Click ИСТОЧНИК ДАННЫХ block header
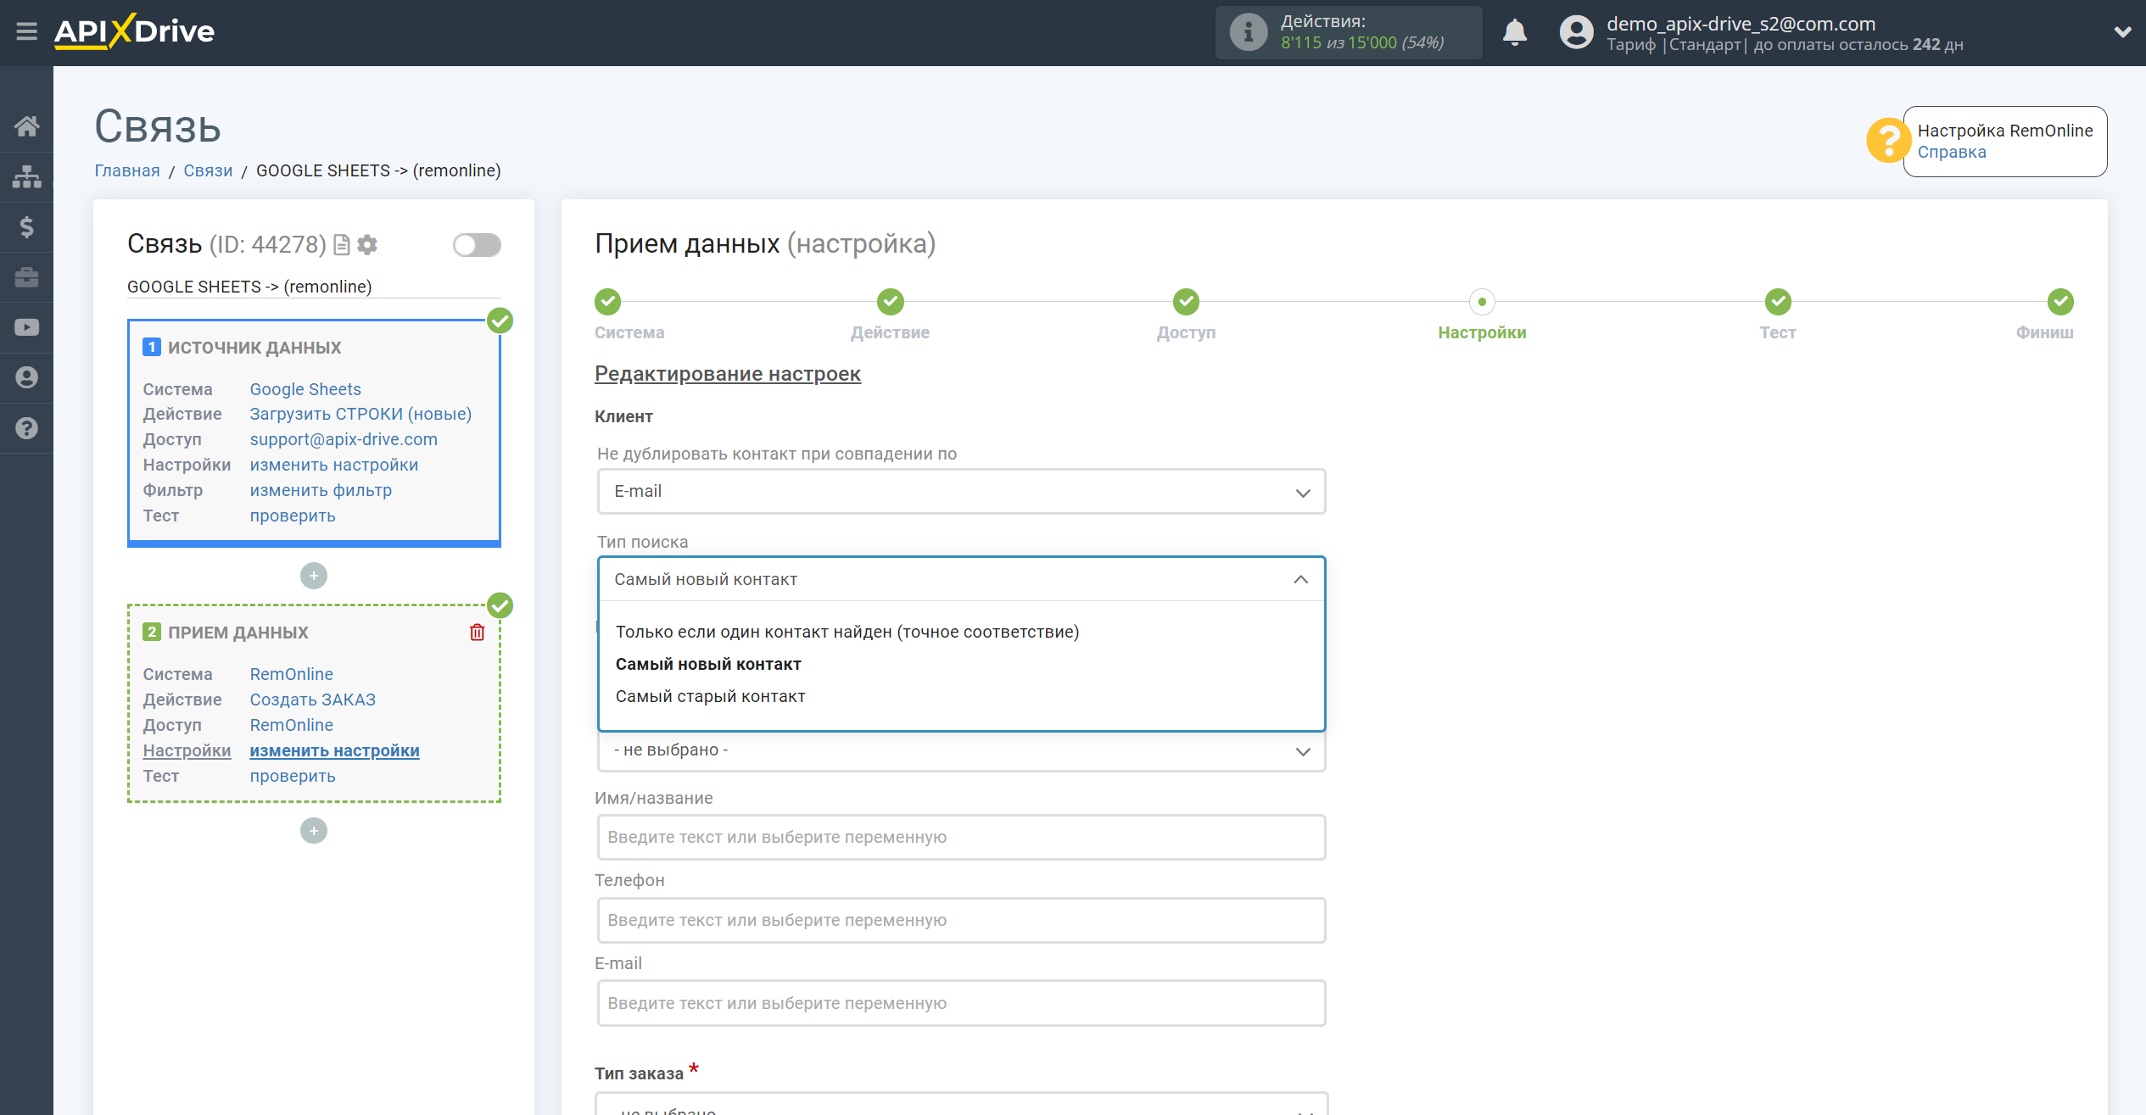 (x=254, y=348)
